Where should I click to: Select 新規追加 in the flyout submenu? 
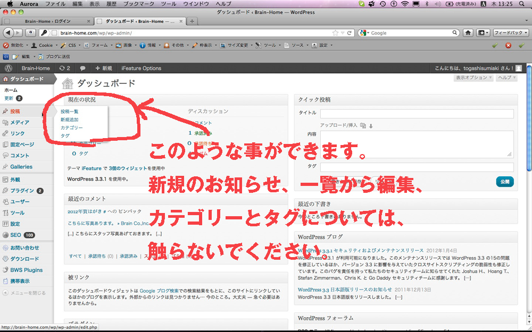[70, 120]
